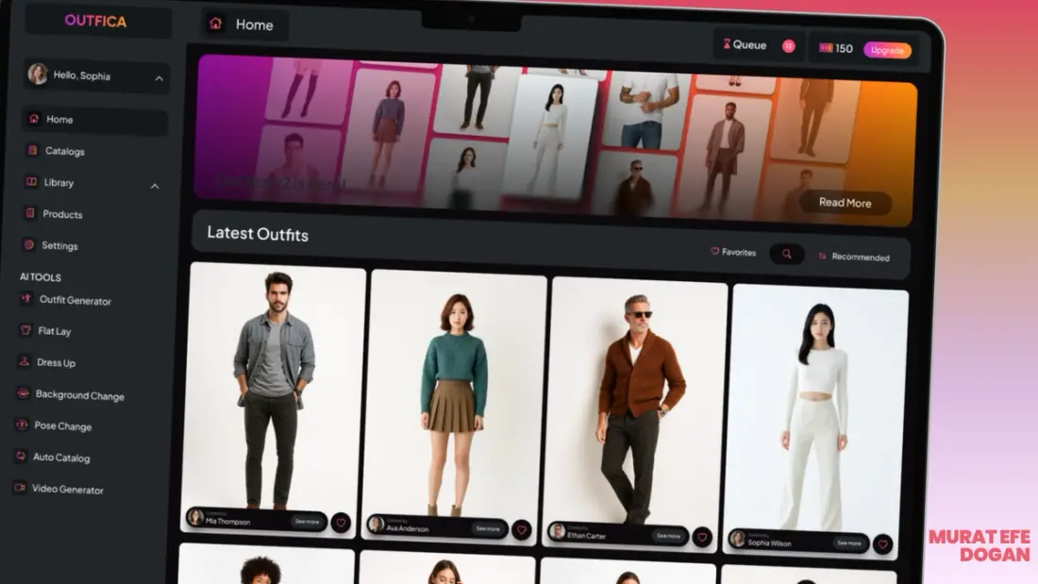Open the Outfit Generator tool

(75, 300)
